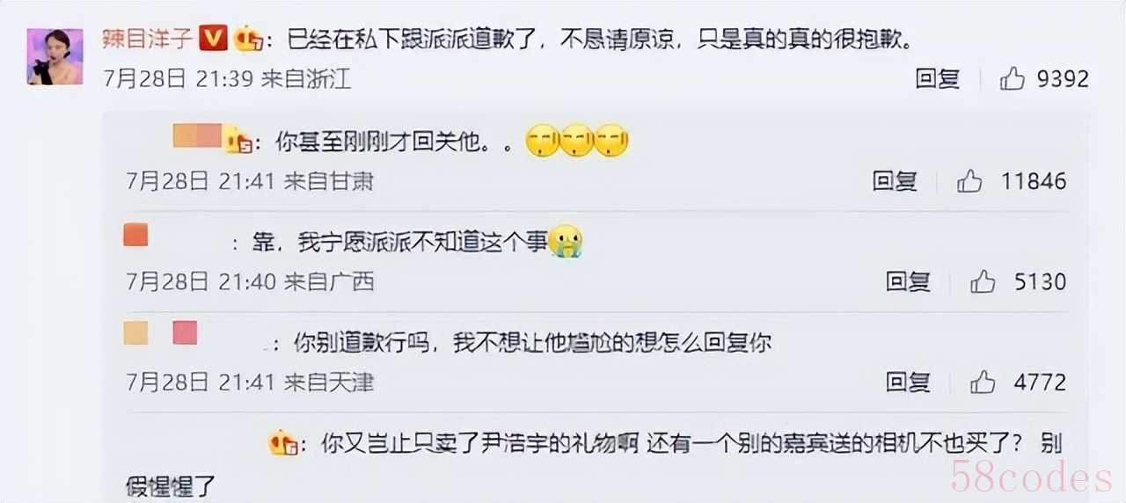Viewport: 1126px width, 503px height.
Task: Like the main comment with 9392 likes
Action: [1013, 78]
